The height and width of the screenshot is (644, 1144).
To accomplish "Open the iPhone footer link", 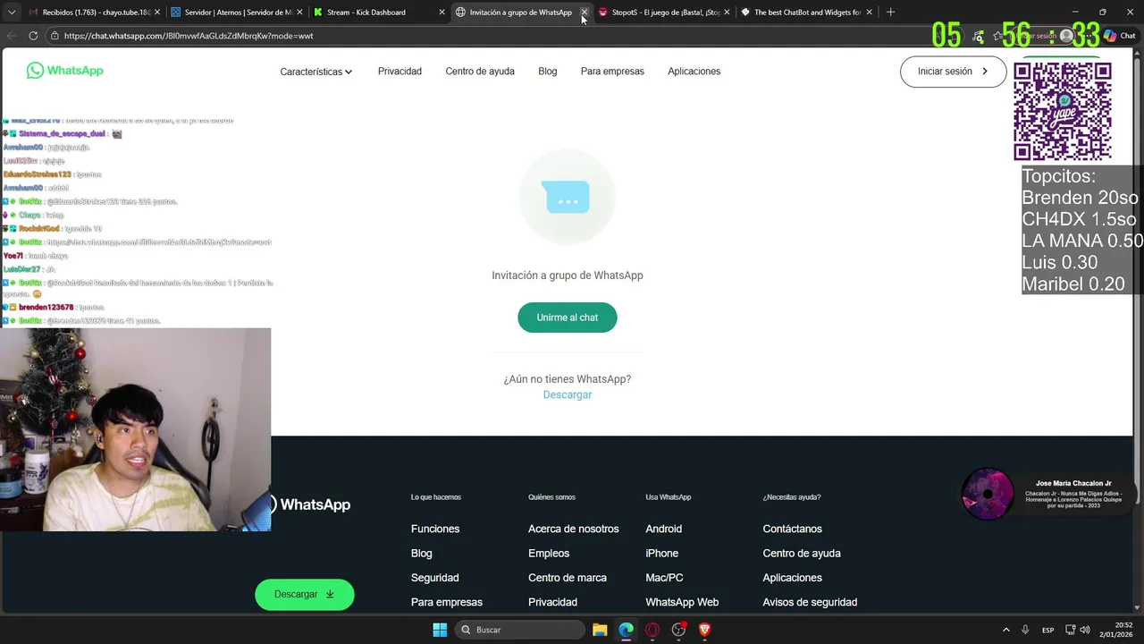I will pos(661,554).
